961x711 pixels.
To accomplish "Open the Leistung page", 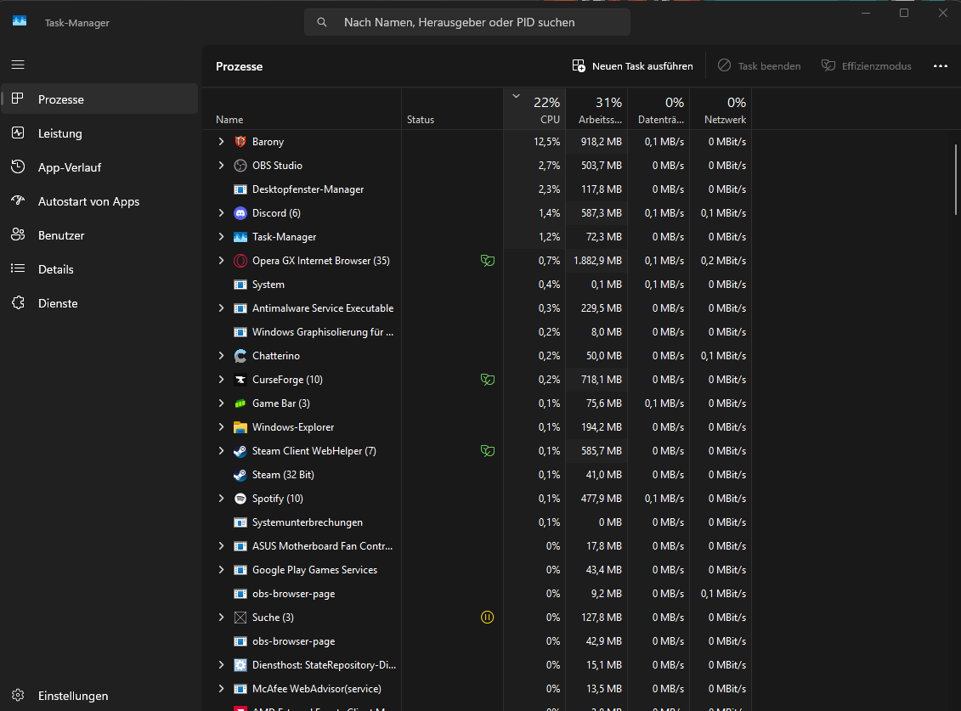I will [x=100, y=133].
